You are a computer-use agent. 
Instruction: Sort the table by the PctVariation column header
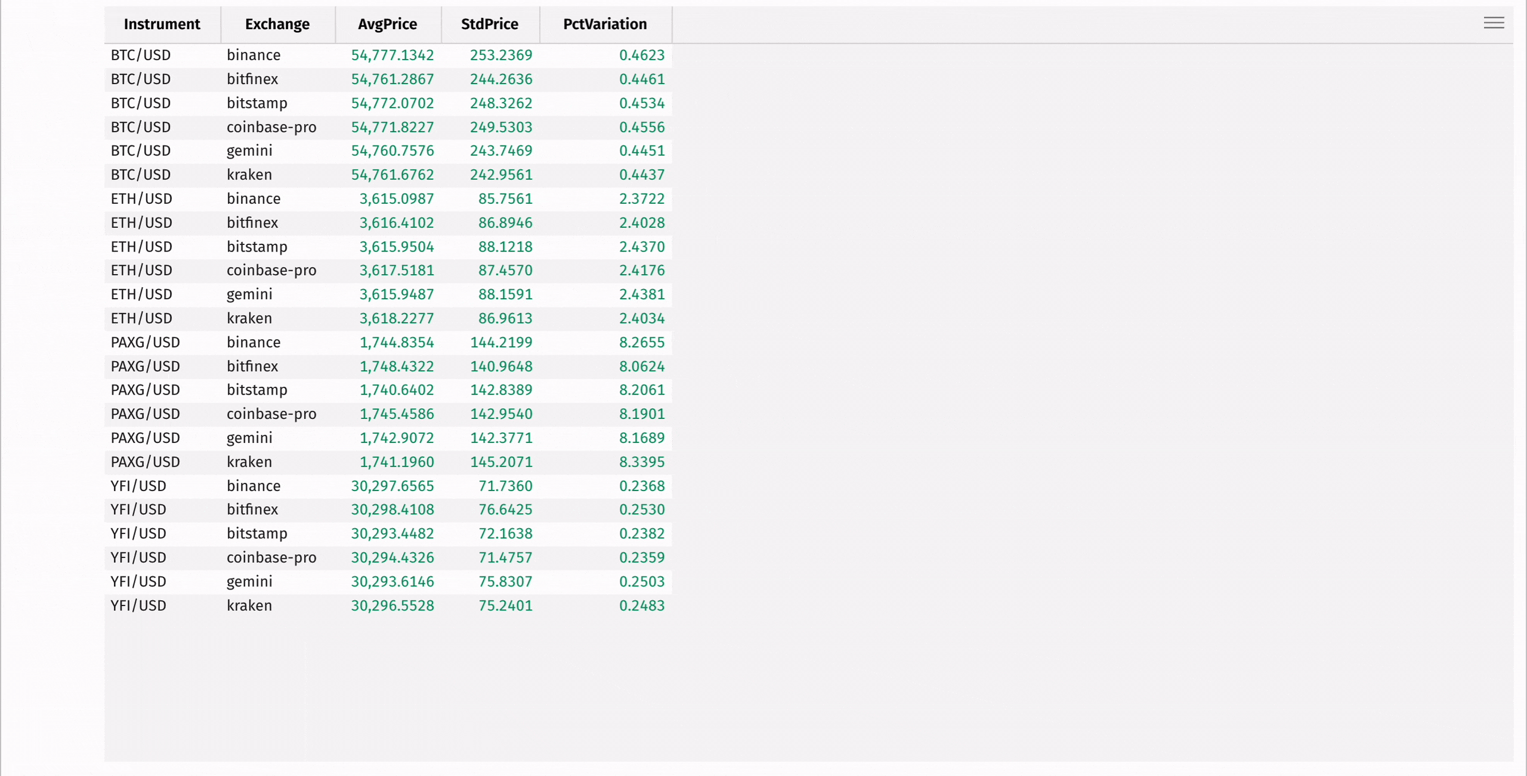point(604,24)
